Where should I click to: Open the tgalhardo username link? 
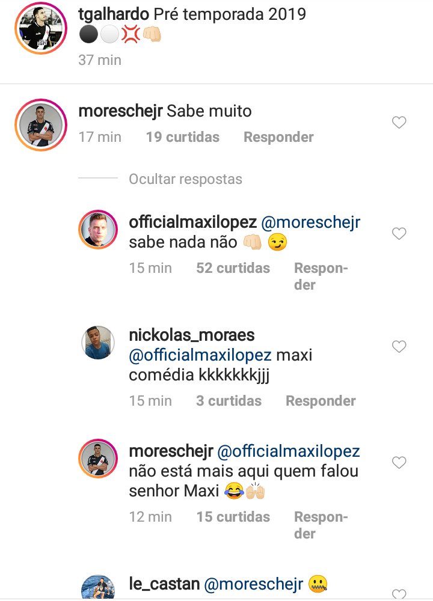113,13
